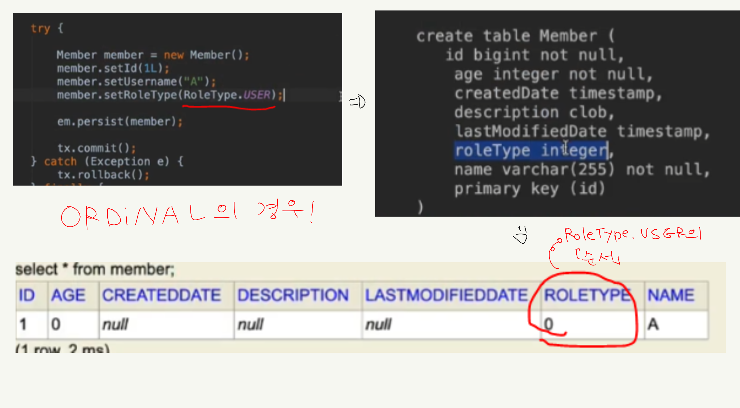
Task: Click the LASTMODIFIEDDATE column header
Action: pos(446,295)
